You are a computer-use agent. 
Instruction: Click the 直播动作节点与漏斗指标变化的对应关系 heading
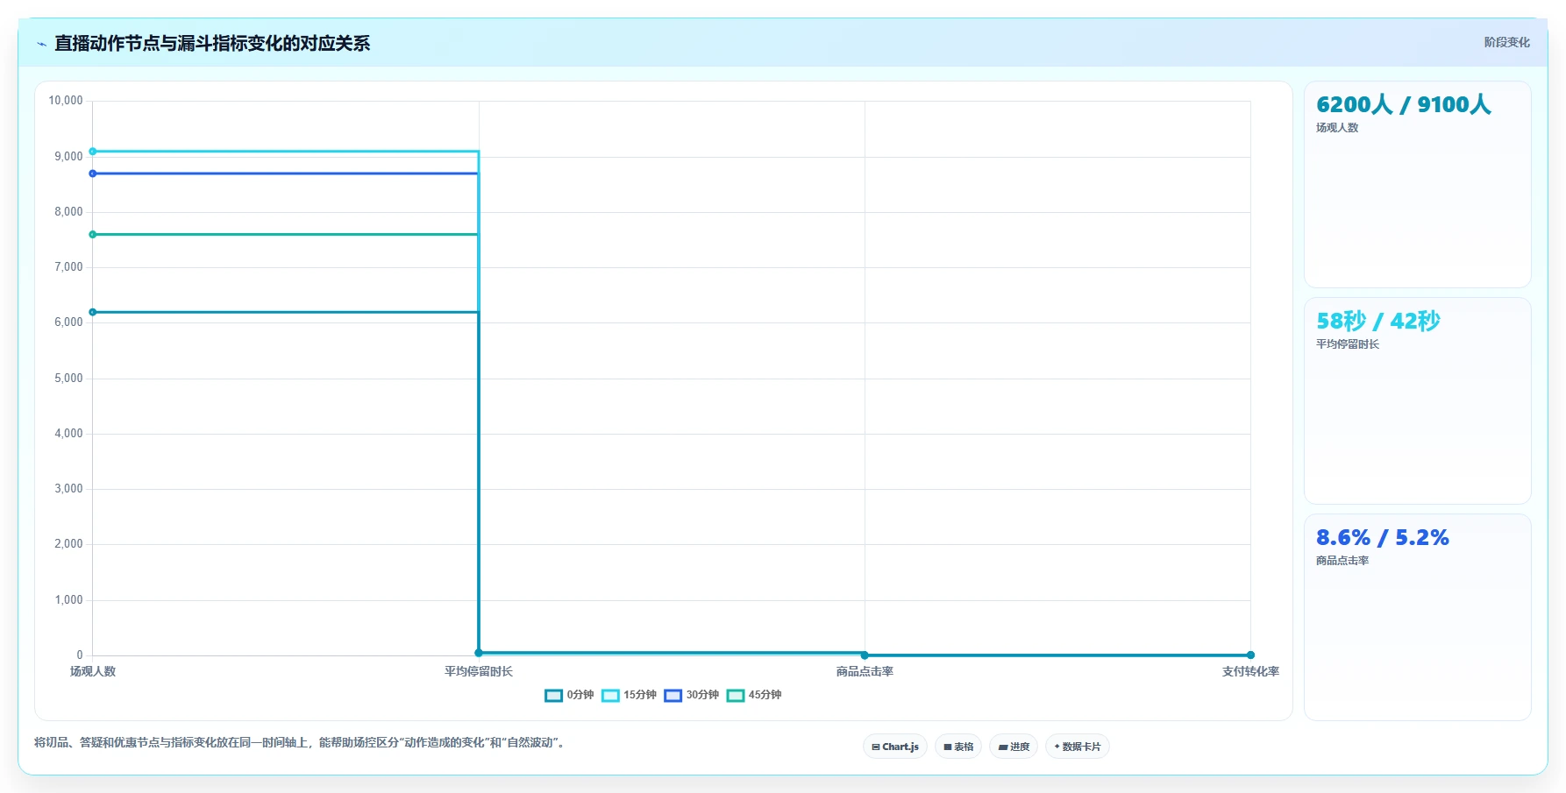pos(212,43)
